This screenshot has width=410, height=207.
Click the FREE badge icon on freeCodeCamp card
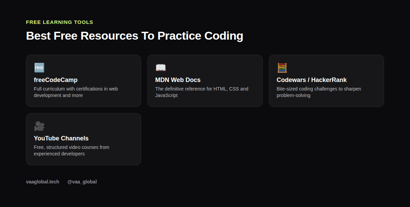click(39, 68)
